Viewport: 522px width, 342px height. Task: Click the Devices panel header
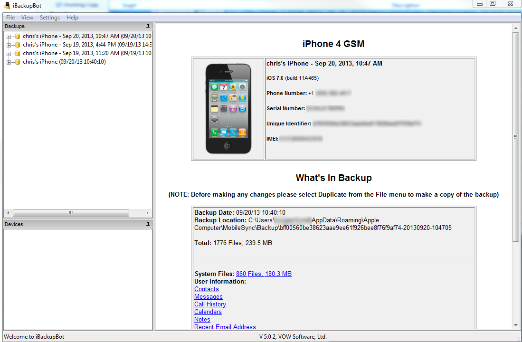(78, 225)
